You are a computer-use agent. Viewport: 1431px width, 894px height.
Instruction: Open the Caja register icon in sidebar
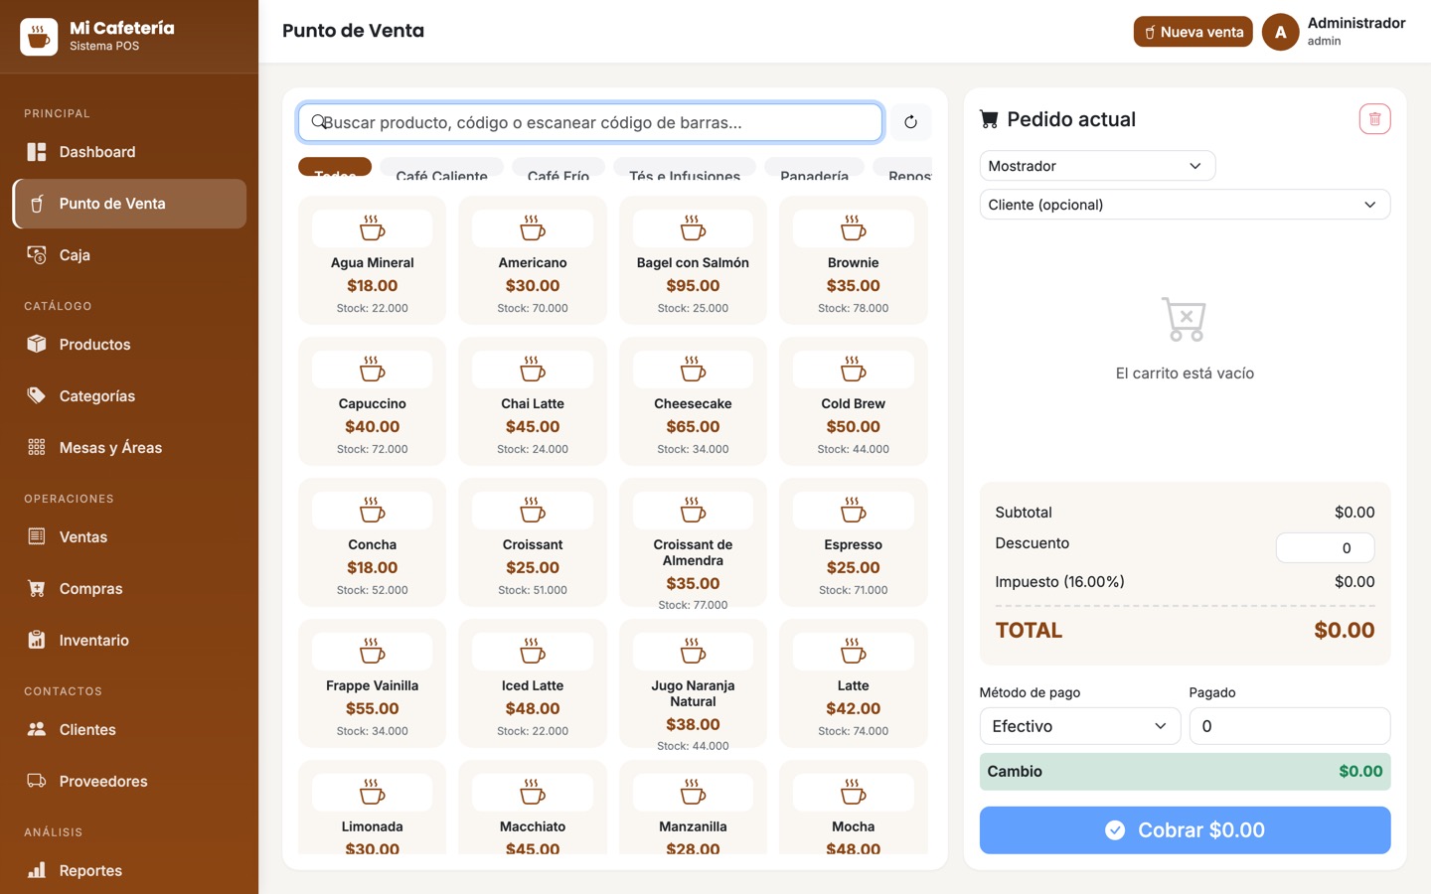click(x=37, y=255)
